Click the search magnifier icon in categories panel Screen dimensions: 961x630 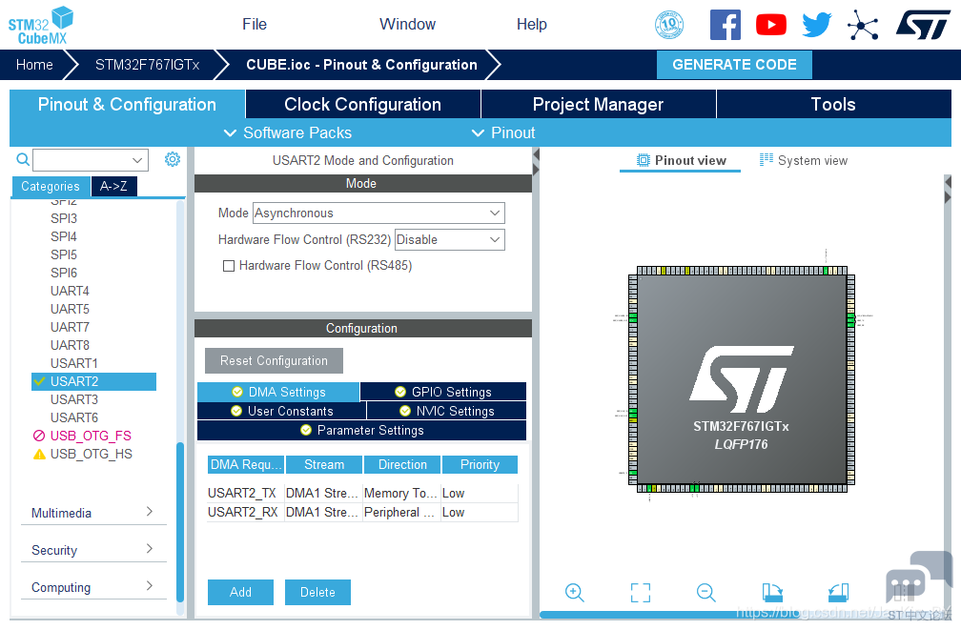(x=23, y=160)
